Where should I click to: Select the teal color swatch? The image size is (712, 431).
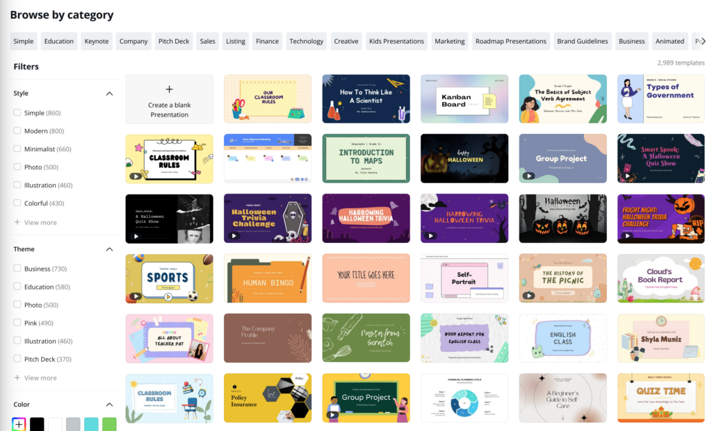[91, 423]
